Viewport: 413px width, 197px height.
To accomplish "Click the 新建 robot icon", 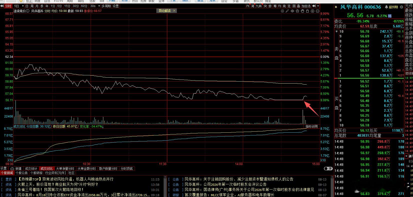I will coord(12,169).
